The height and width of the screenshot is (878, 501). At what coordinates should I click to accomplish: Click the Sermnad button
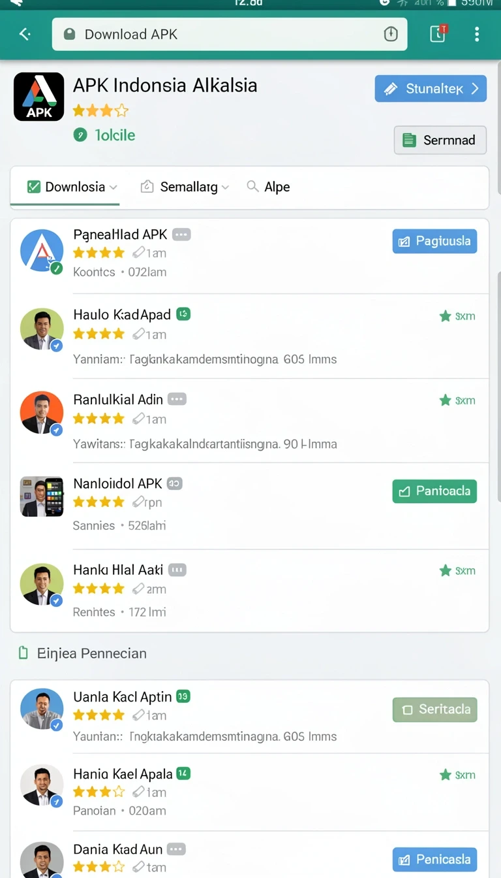(x=440, y=140)
